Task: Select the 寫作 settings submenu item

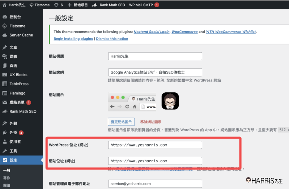Action: click(7, 178)
